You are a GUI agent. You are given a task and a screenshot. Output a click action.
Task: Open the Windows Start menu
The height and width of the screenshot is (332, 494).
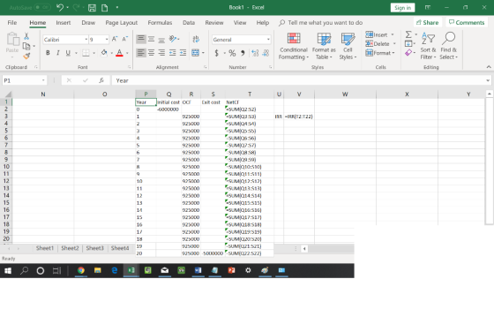tap(8, 270)
